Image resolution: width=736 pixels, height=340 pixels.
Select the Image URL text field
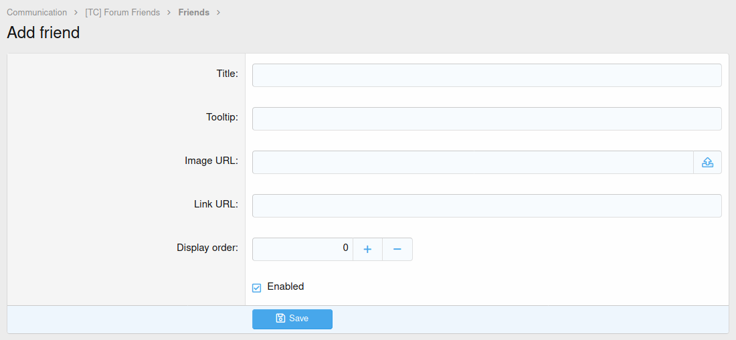pos(472,162)
